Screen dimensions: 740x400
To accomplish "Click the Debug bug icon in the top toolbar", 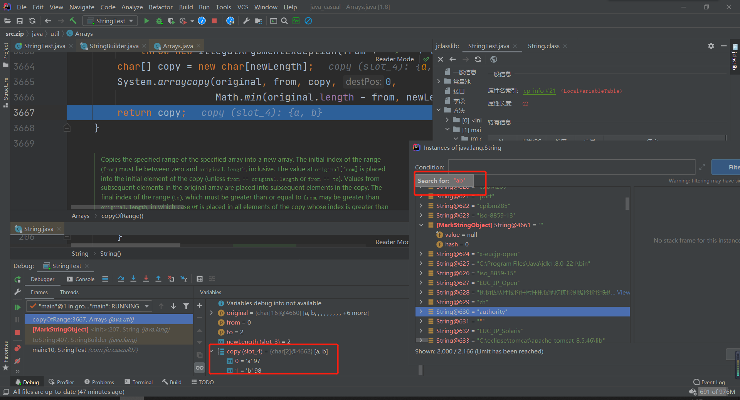I will pos(159,21).
